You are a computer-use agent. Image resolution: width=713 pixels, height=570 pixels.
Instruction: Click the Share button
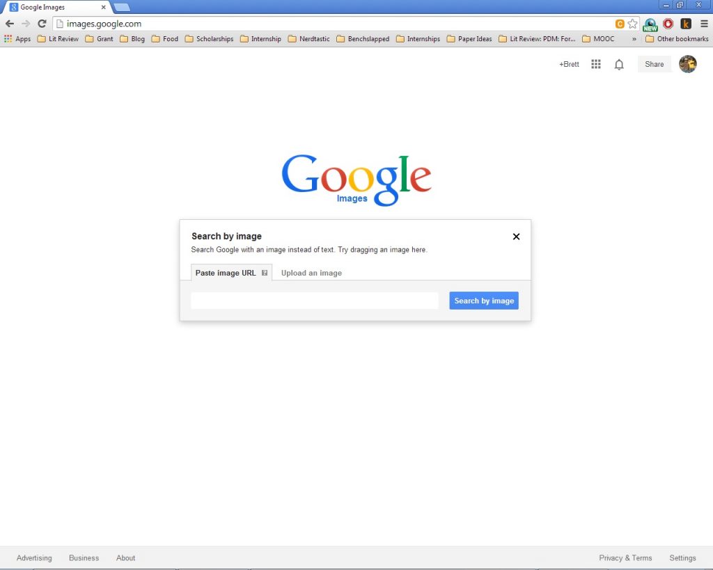pos(654,64)
